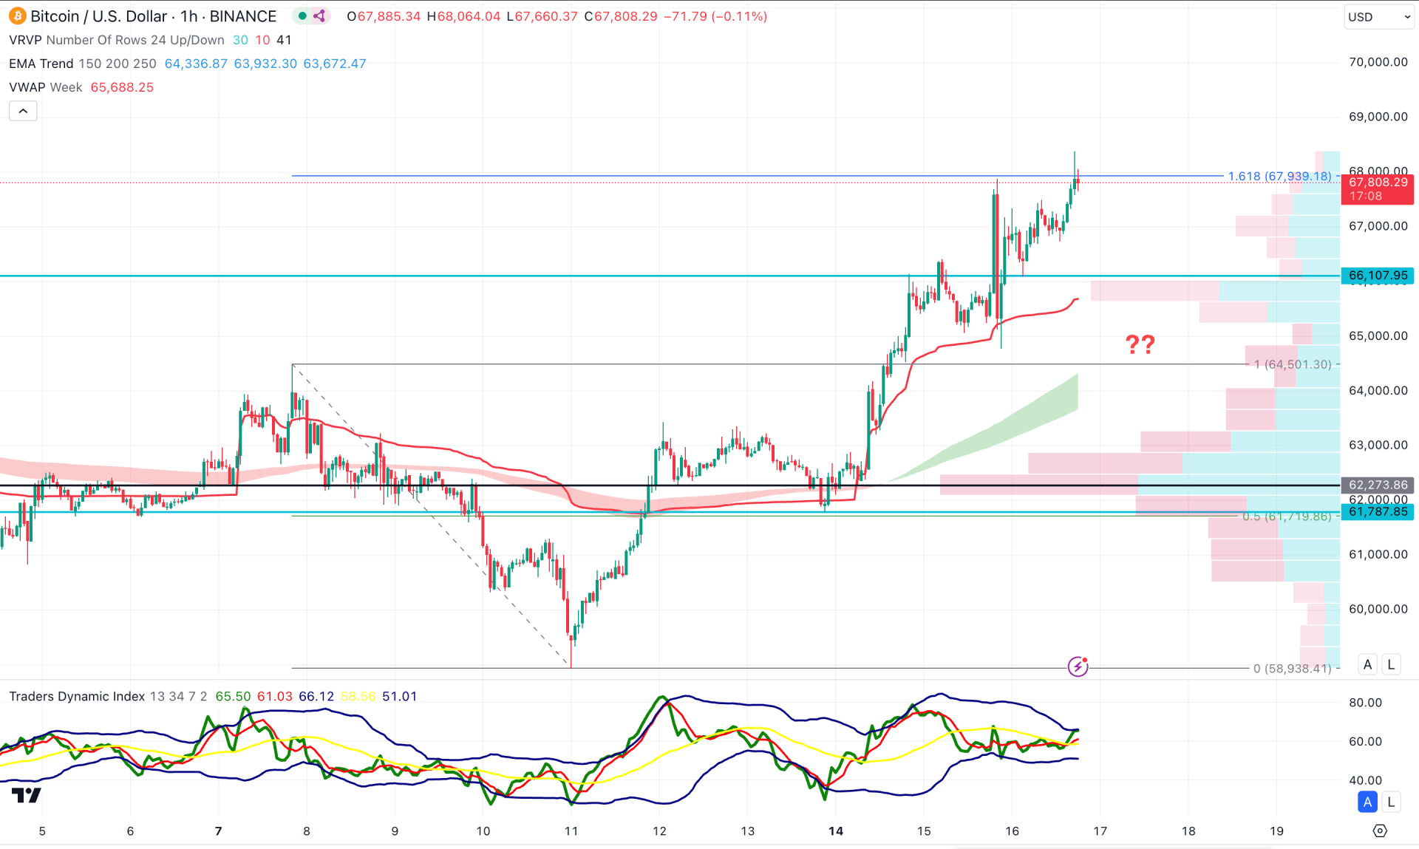Viewport: 1419px width, 849px height.
Task: Click the purple lightning bolt event icon
Action: (1078, 667)
